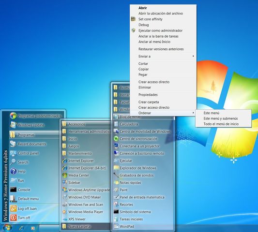Click the Log off Juan key icon
The width and height of the screenshot is (258, 232).
13,208
